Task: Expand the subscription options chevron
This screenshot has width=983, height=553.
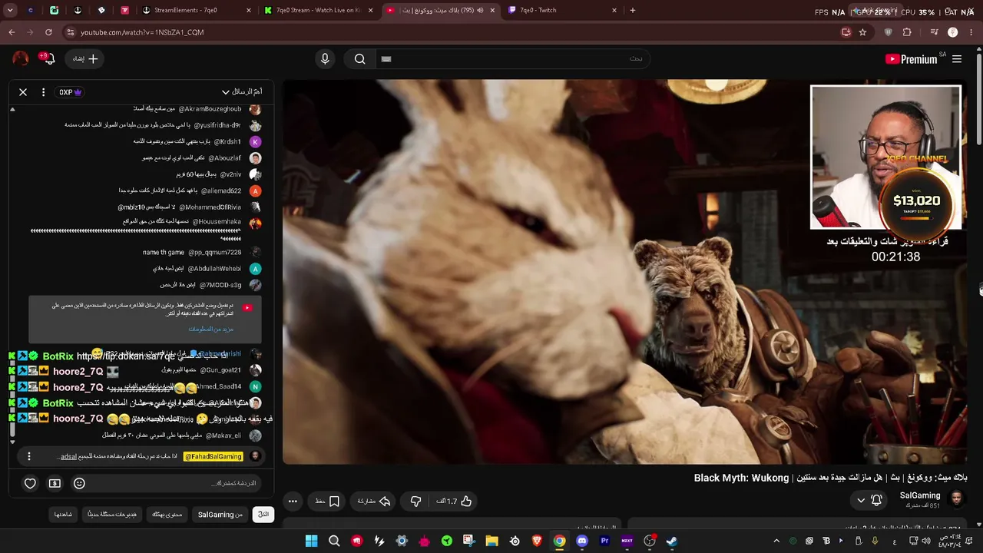Action: point(861,501)
